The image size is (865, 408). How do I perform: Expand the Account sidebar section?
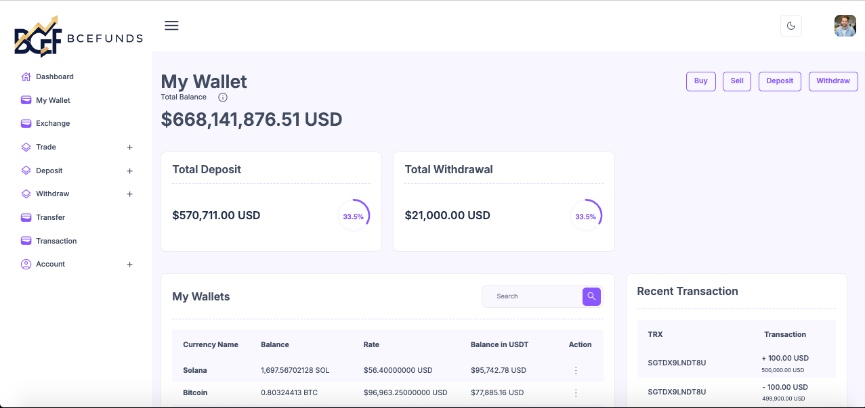pyautogui.click(x=129, y=265)
